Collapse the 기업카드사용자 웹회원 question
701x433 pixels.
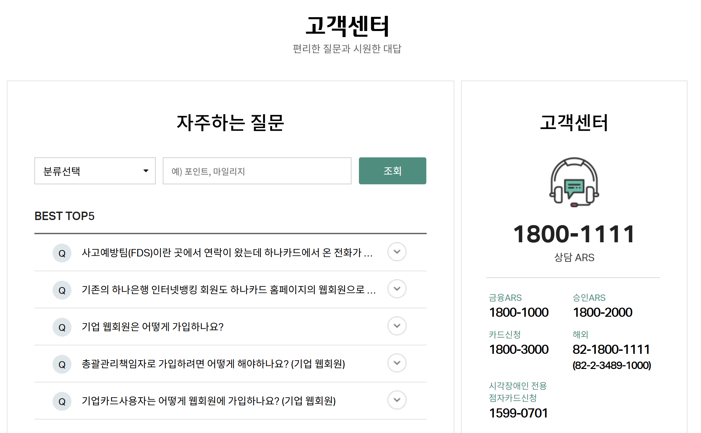click(x=397, y=400)
